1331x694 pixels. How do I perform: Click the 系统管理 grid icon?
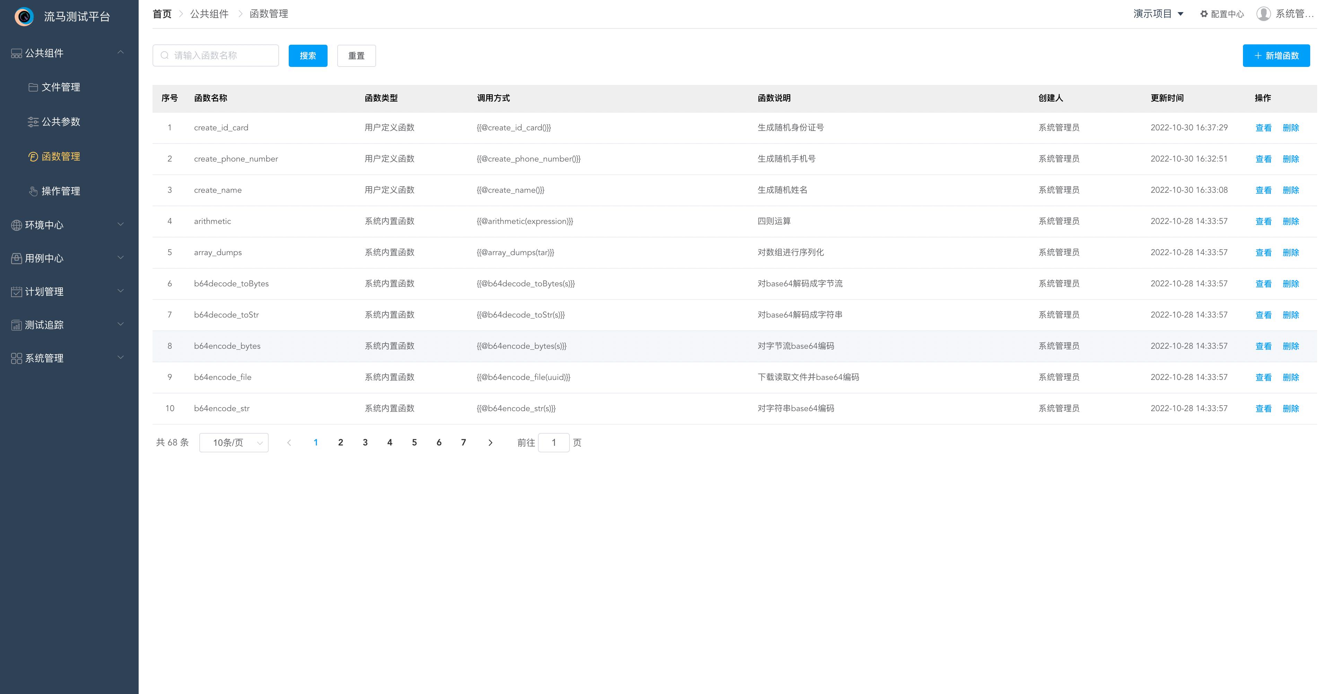[x=17, y=358]
